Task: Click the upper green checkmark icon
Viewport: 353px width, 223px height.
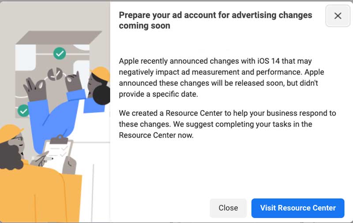Action: tap(60, 53)
